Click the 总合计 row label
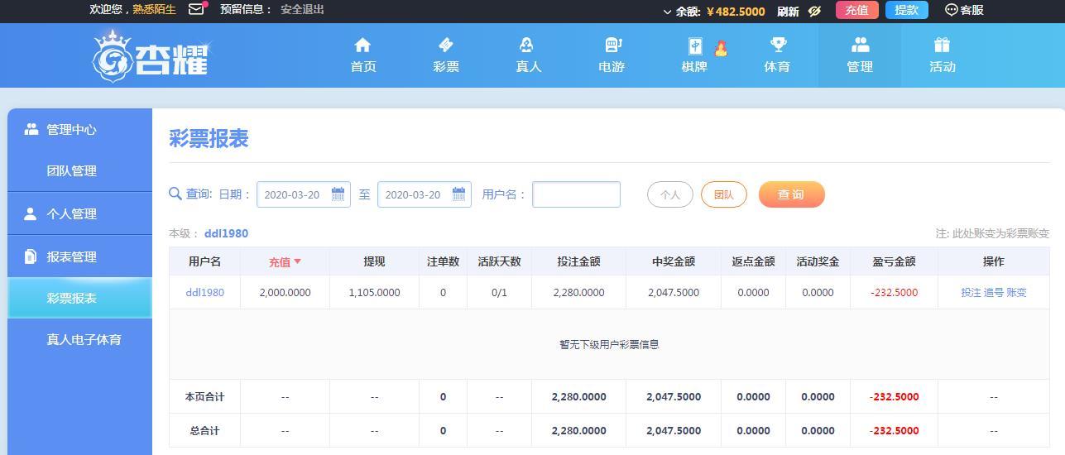This screenshot has width=1065, height=455. click(x=204, y=430)
